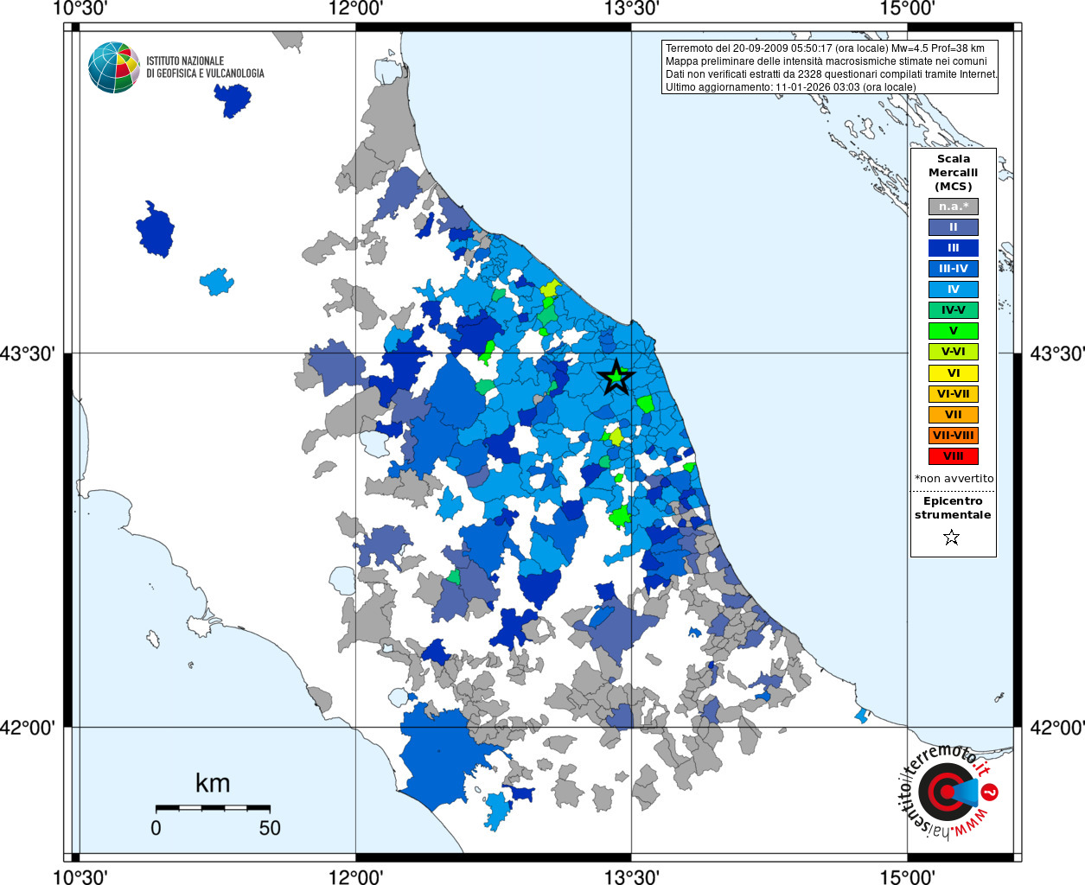Select the III-IV intensity legend swatch
The image size is (1085, 885).
(x=954, y=269)
